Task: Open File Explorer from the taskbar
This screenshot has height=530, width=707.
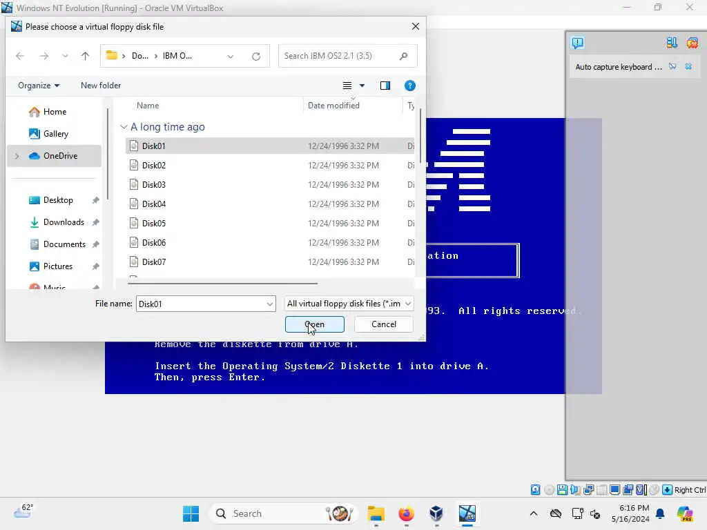Action: (376, 513)
